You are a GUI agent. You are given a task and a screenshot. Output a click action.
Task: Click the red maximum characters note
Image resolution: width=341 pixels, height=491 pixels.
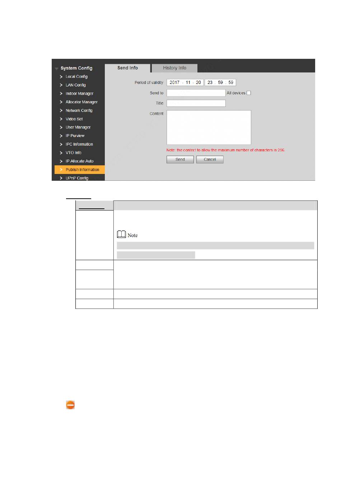[x=226, y=150]
